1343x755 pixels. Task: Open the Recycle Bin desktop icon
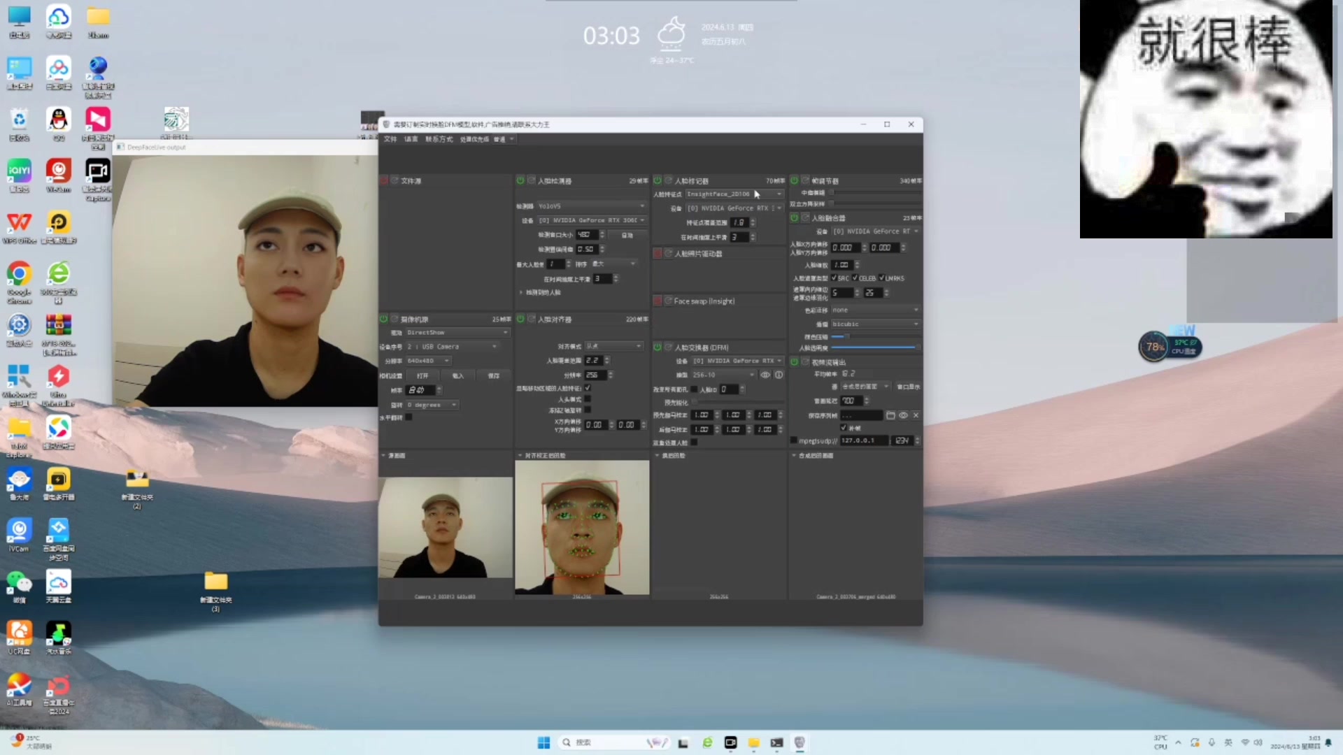tap(20, 124)
